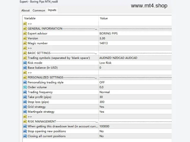
Task: Click the icon beside Stop opening new positions
Action: tap(25, 131)
